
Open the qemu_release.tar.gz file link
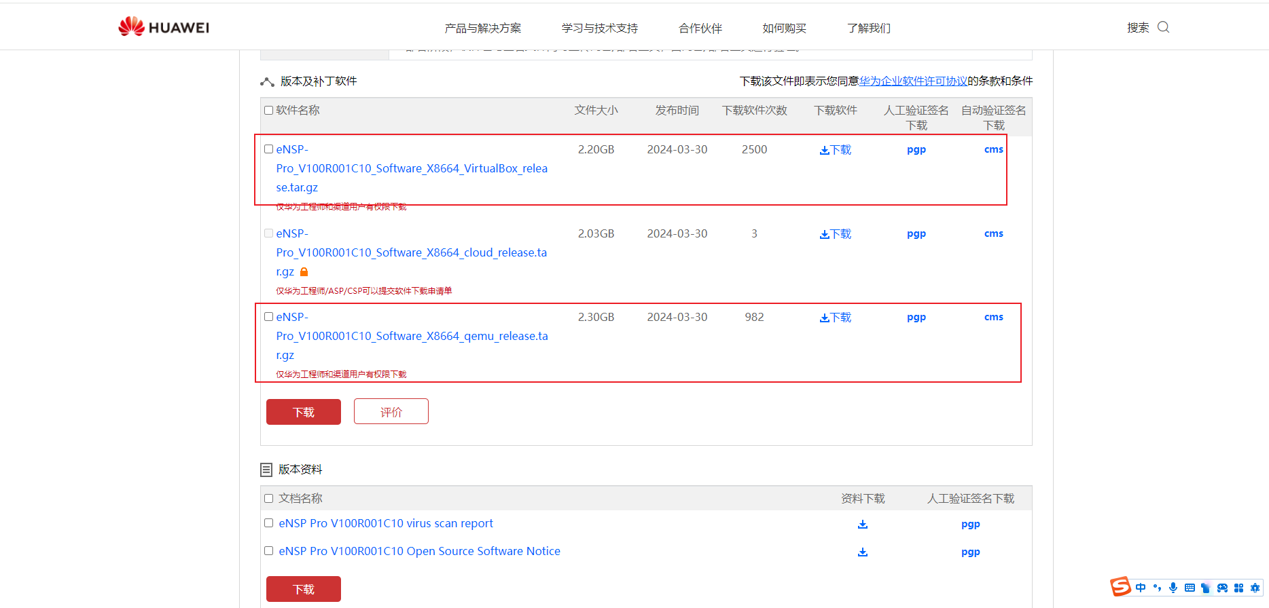point(412,336)
